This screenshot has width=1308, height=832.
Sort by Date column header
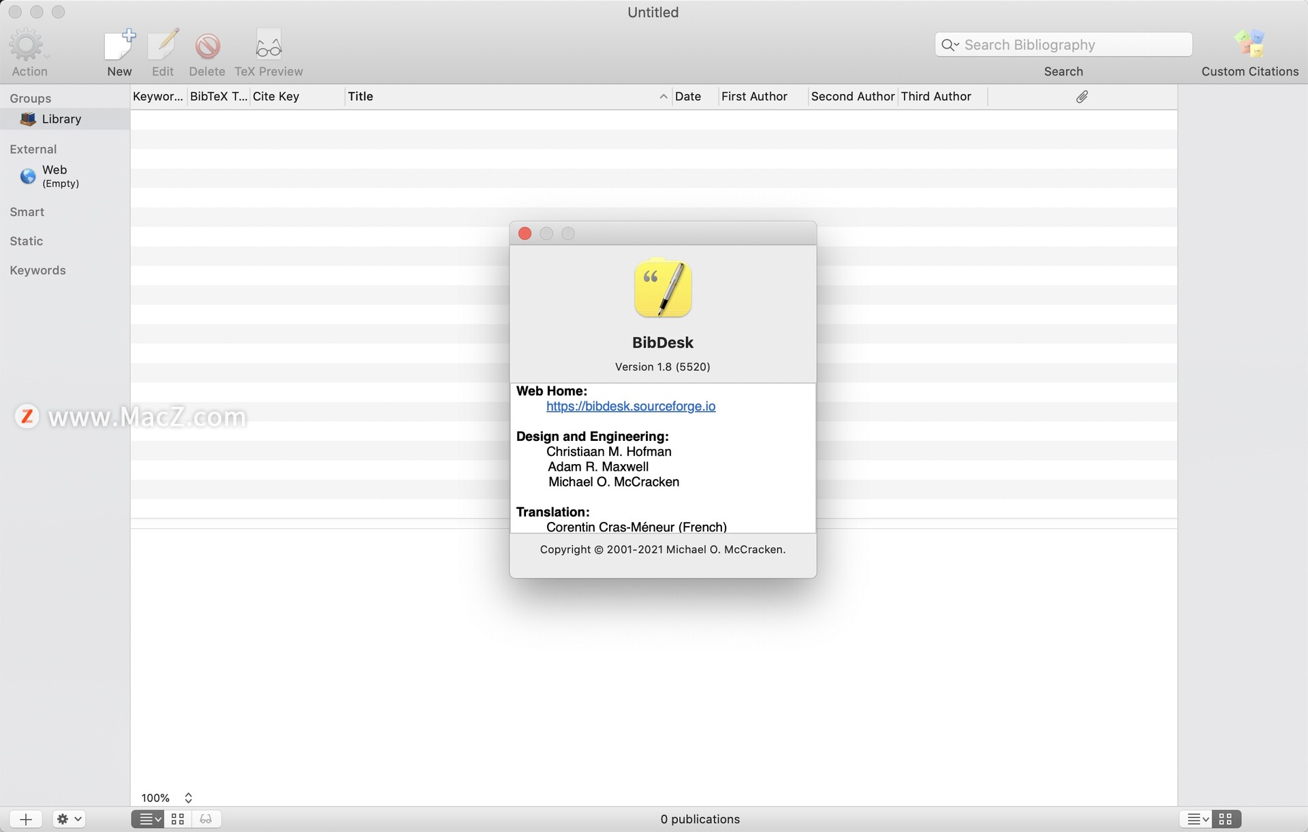[x=695, y=97]
